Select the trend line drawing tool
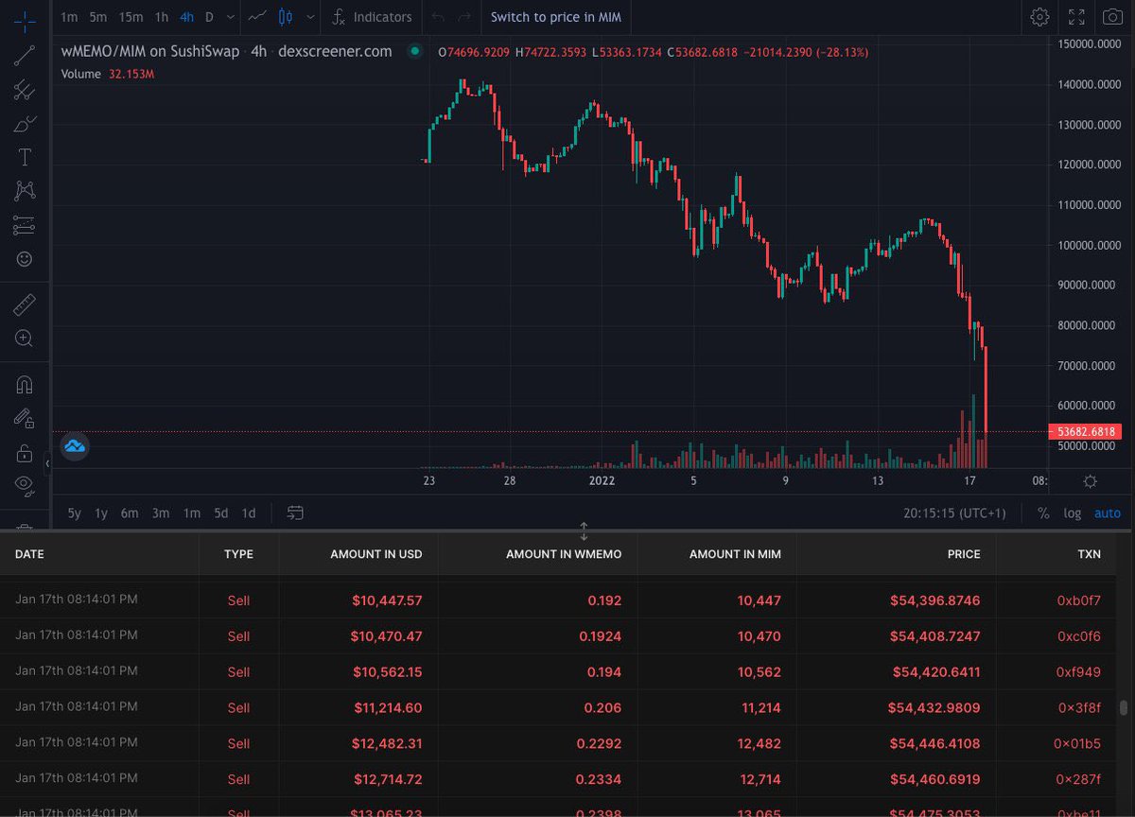Image resolution: width=1135 pixels, height=817 pixels. coord(25,55)
